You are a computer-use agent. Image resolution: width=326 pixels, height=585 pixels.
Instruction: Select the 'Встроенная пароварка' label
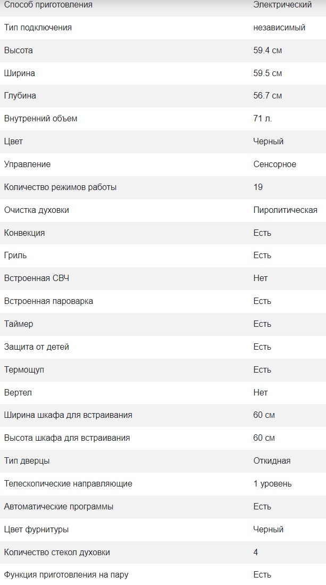48,301
